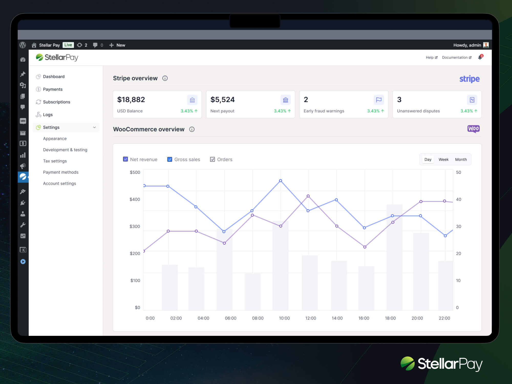The height and width of the screenshot is (384, 512).
Task: Uncheck the Net revenue checkbox
Action: pyautogui.click(x=125, y=159)
